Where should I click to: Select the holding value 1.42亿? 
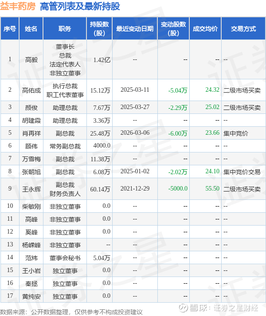pos(102,60)
